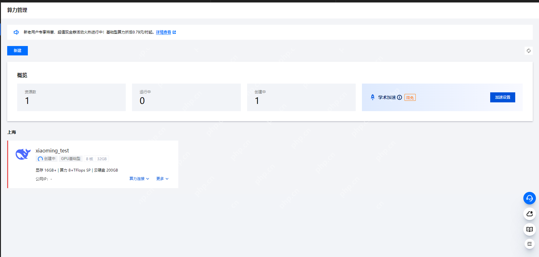Viewport: 539px width, 257px height.
Task: Click the xiaoming_test instance name
Action: (52, 151)
